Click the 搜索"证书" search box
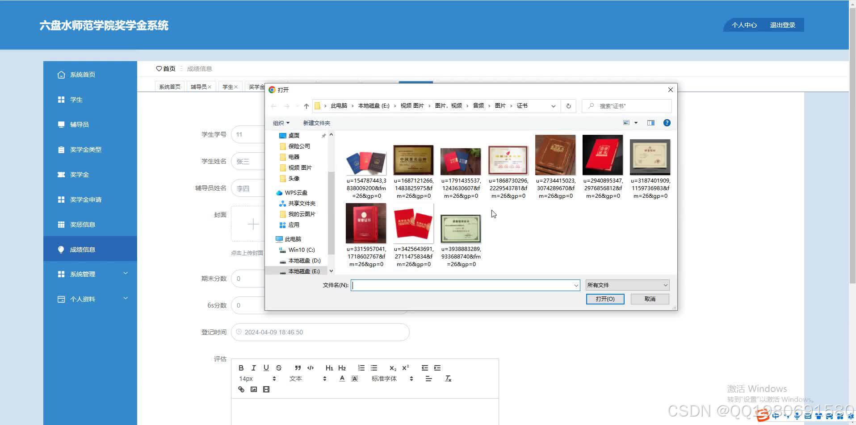Viewport: 856px width, 425px height. click(627, 106)
